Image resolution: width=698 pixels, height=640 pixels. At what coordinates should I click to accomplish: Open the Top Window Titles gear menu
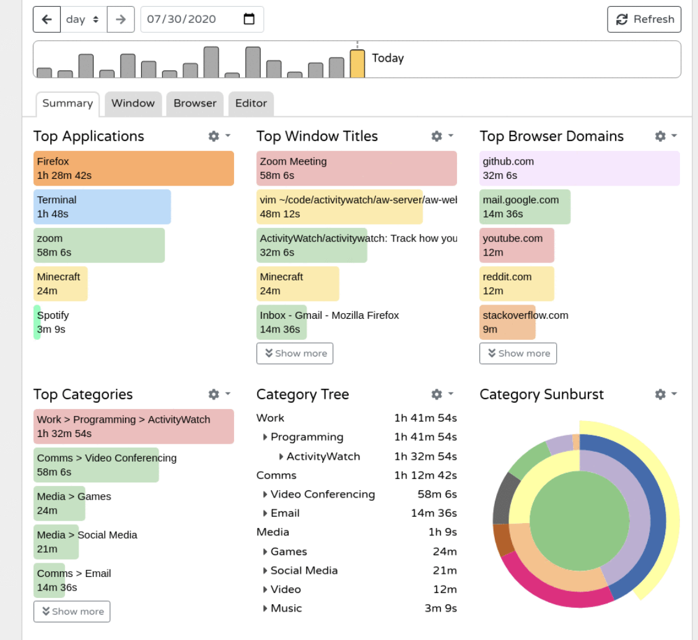(x=442, y=136)
